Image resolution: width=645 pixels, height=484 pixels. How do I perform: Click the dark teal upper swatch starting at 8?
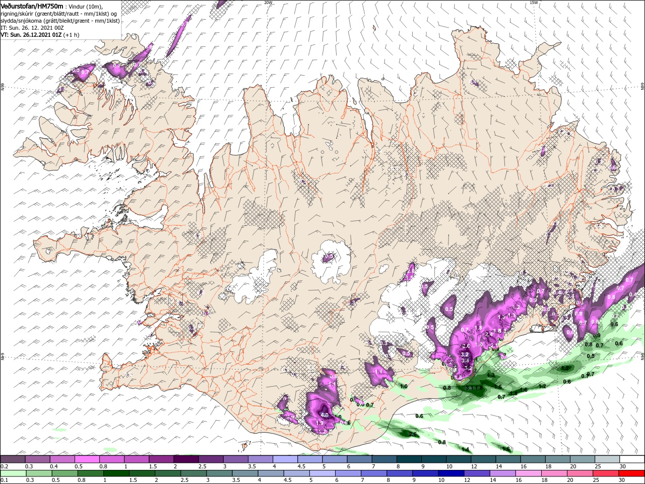click(409, 459)
